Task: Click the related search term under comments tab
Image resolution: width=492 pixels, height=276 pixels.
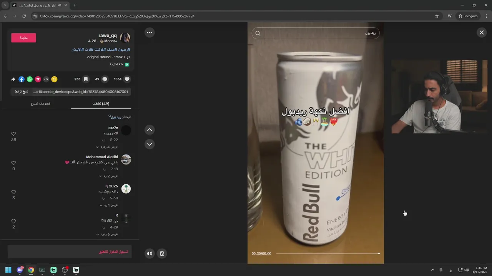Action: [x=116, y=117]
